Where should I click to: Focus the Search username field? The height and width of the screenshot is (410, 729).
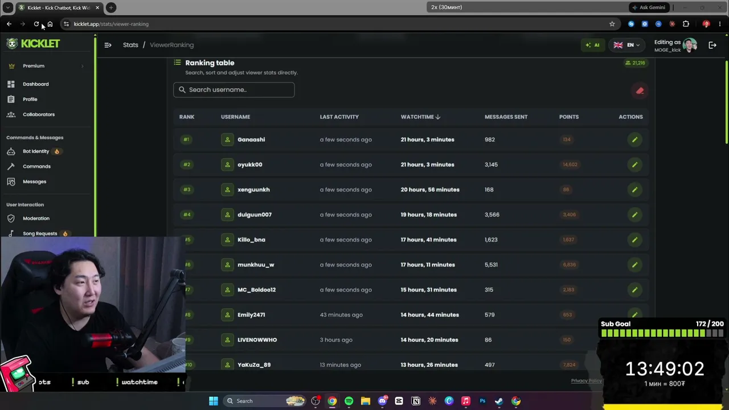234,89
